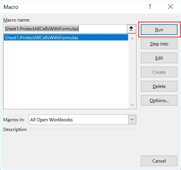This screenshot has width=181, height=170.
Task: Delete the selected macro
Action: click(159, 86)
